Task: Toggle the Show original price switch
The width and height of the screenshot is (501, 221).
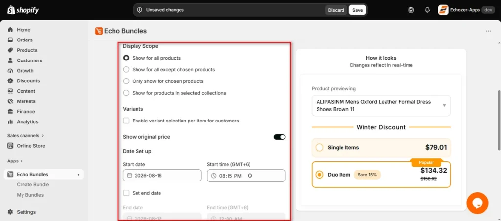Action: (x=279, y=137)
